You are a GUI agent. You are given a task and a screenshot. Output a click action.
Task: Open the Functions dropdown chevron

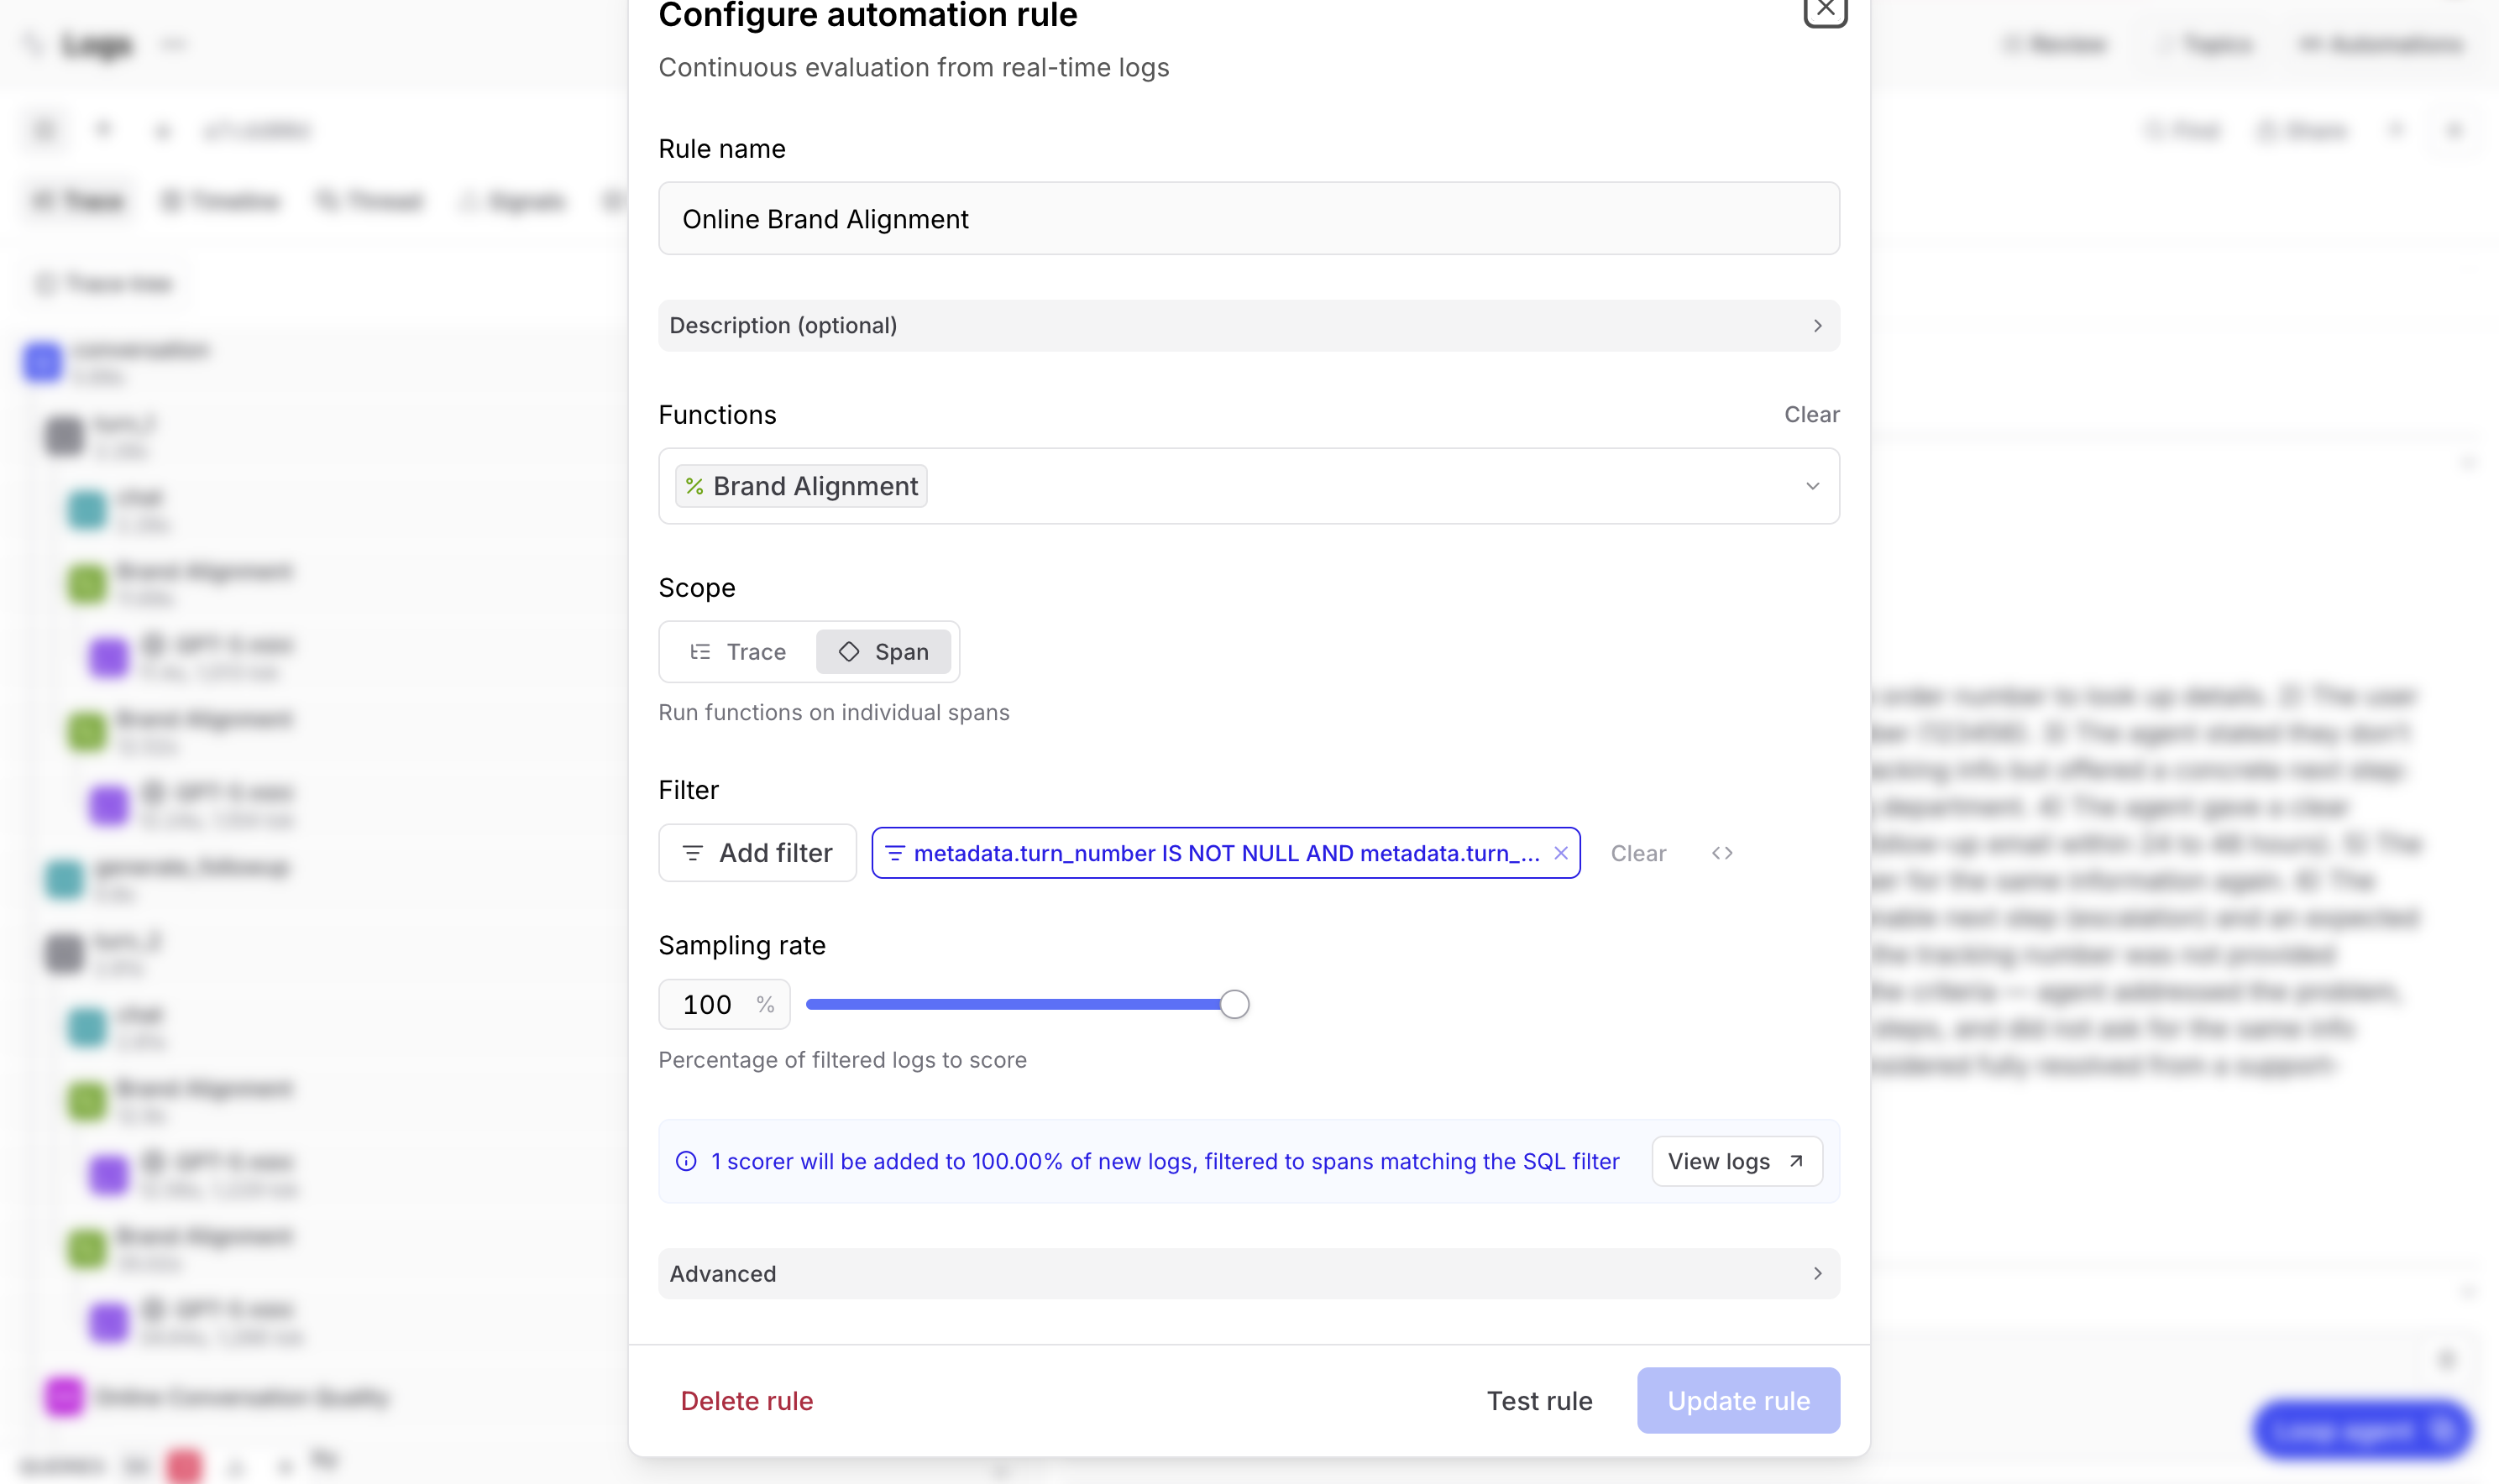[x=1812, y=486]
